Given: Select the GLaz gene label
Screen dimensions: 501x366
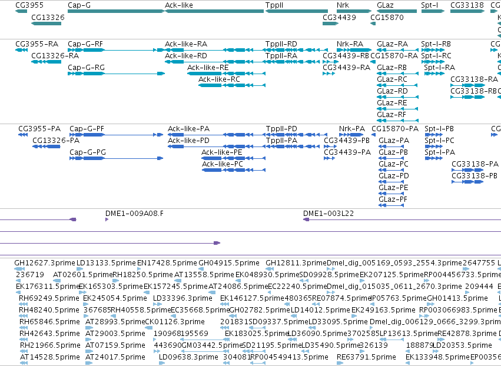Looking at the screenshot, I should [385, 5].
